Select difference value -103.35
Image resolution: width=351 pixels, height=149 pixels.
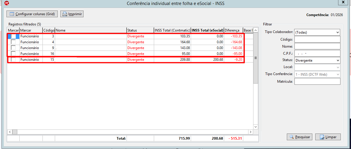[x=236, y=36]
